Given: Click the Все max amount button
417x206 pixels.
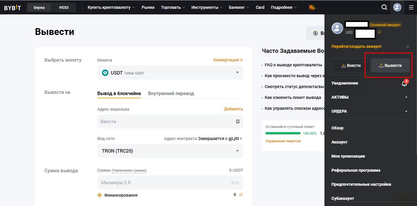Looking at the screenshot, I should [x=235, y=183].
